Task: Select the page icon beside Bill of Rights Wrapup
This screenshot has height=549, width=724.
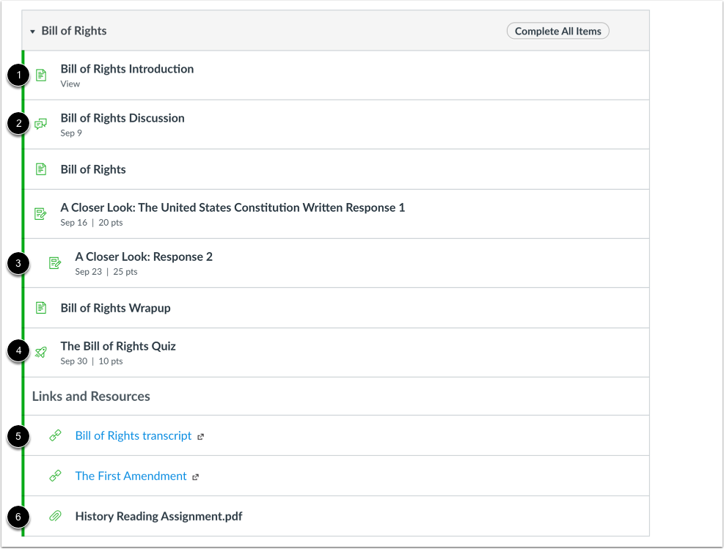Action: point(40,307)
